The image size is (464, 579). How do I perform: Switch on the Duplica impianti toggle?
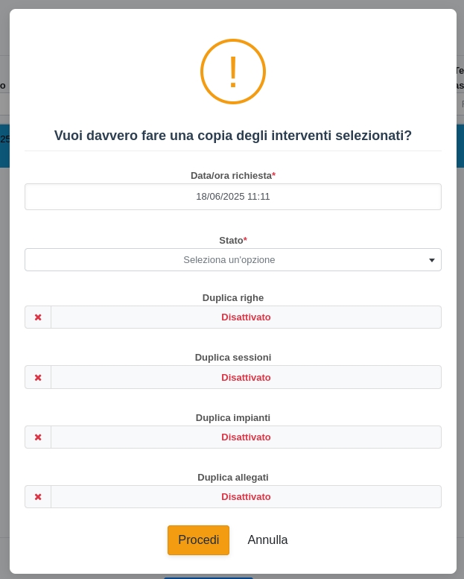point(246,437)
